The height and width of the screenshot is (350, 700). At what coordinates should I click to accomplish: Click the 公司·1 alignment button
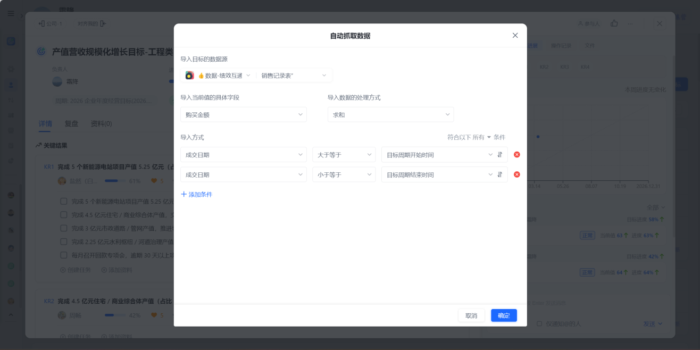[50, 23]
